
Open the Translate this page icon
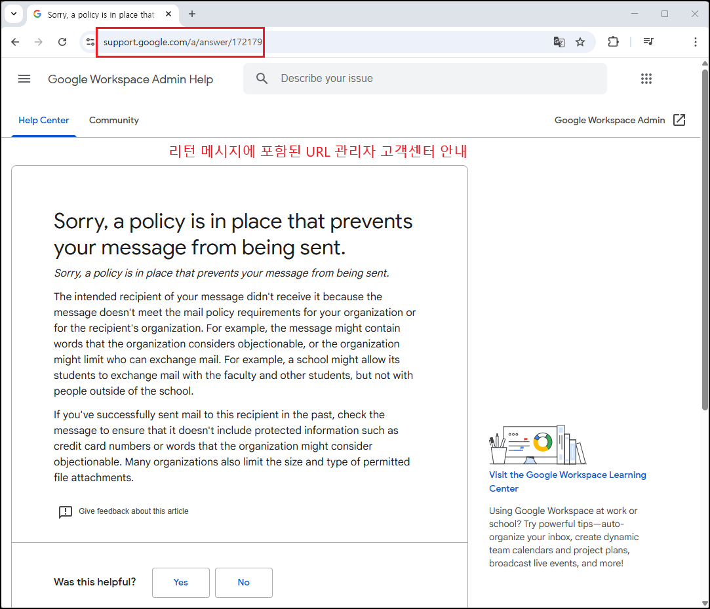pyautogui.click(x=559, y=42)
